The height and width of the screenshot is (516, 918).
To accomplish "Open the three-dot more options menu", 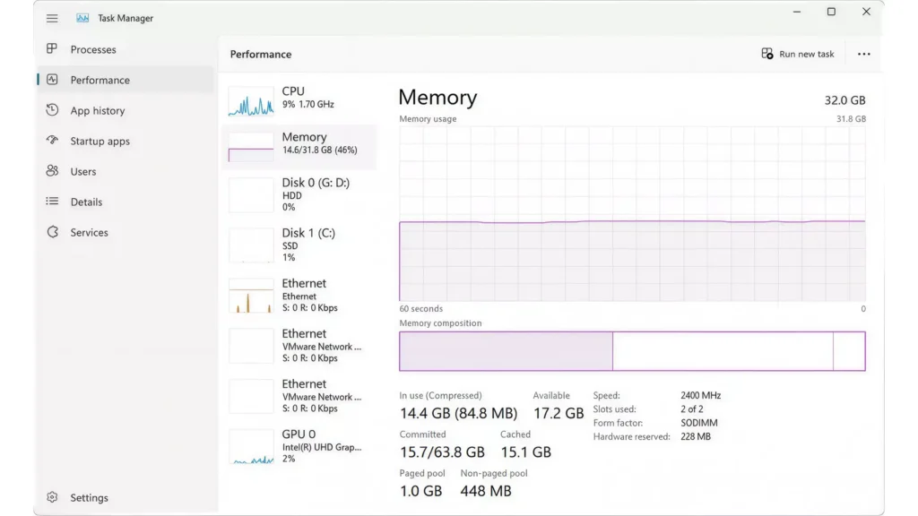I will [863, 54].
